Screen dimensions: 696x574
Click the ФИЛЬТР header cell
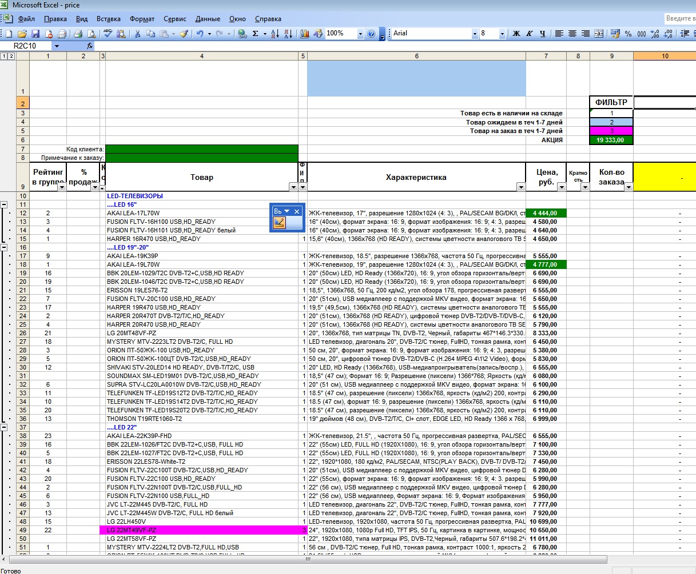611,103
